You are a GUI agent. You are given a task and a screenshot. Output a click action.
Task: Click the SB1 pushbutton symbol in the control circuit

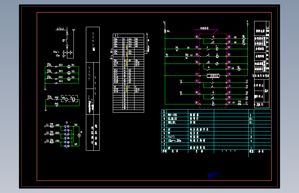pyautogui.click(x=177, y=49)
